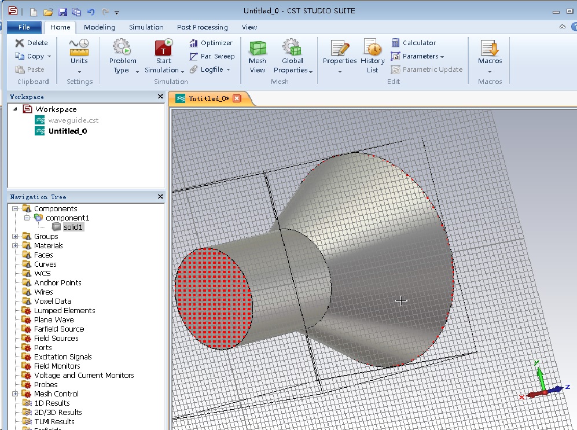This screenshot has height=430, width=577.
Task: Select solid1 in the Navigation Tree
Action: click(x=73, y=227)
